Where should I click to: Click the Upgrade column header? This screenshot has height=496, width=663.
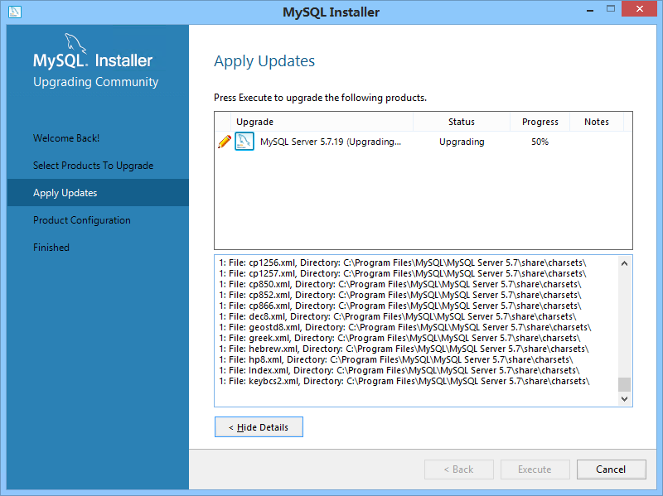[x=322, y=122]
